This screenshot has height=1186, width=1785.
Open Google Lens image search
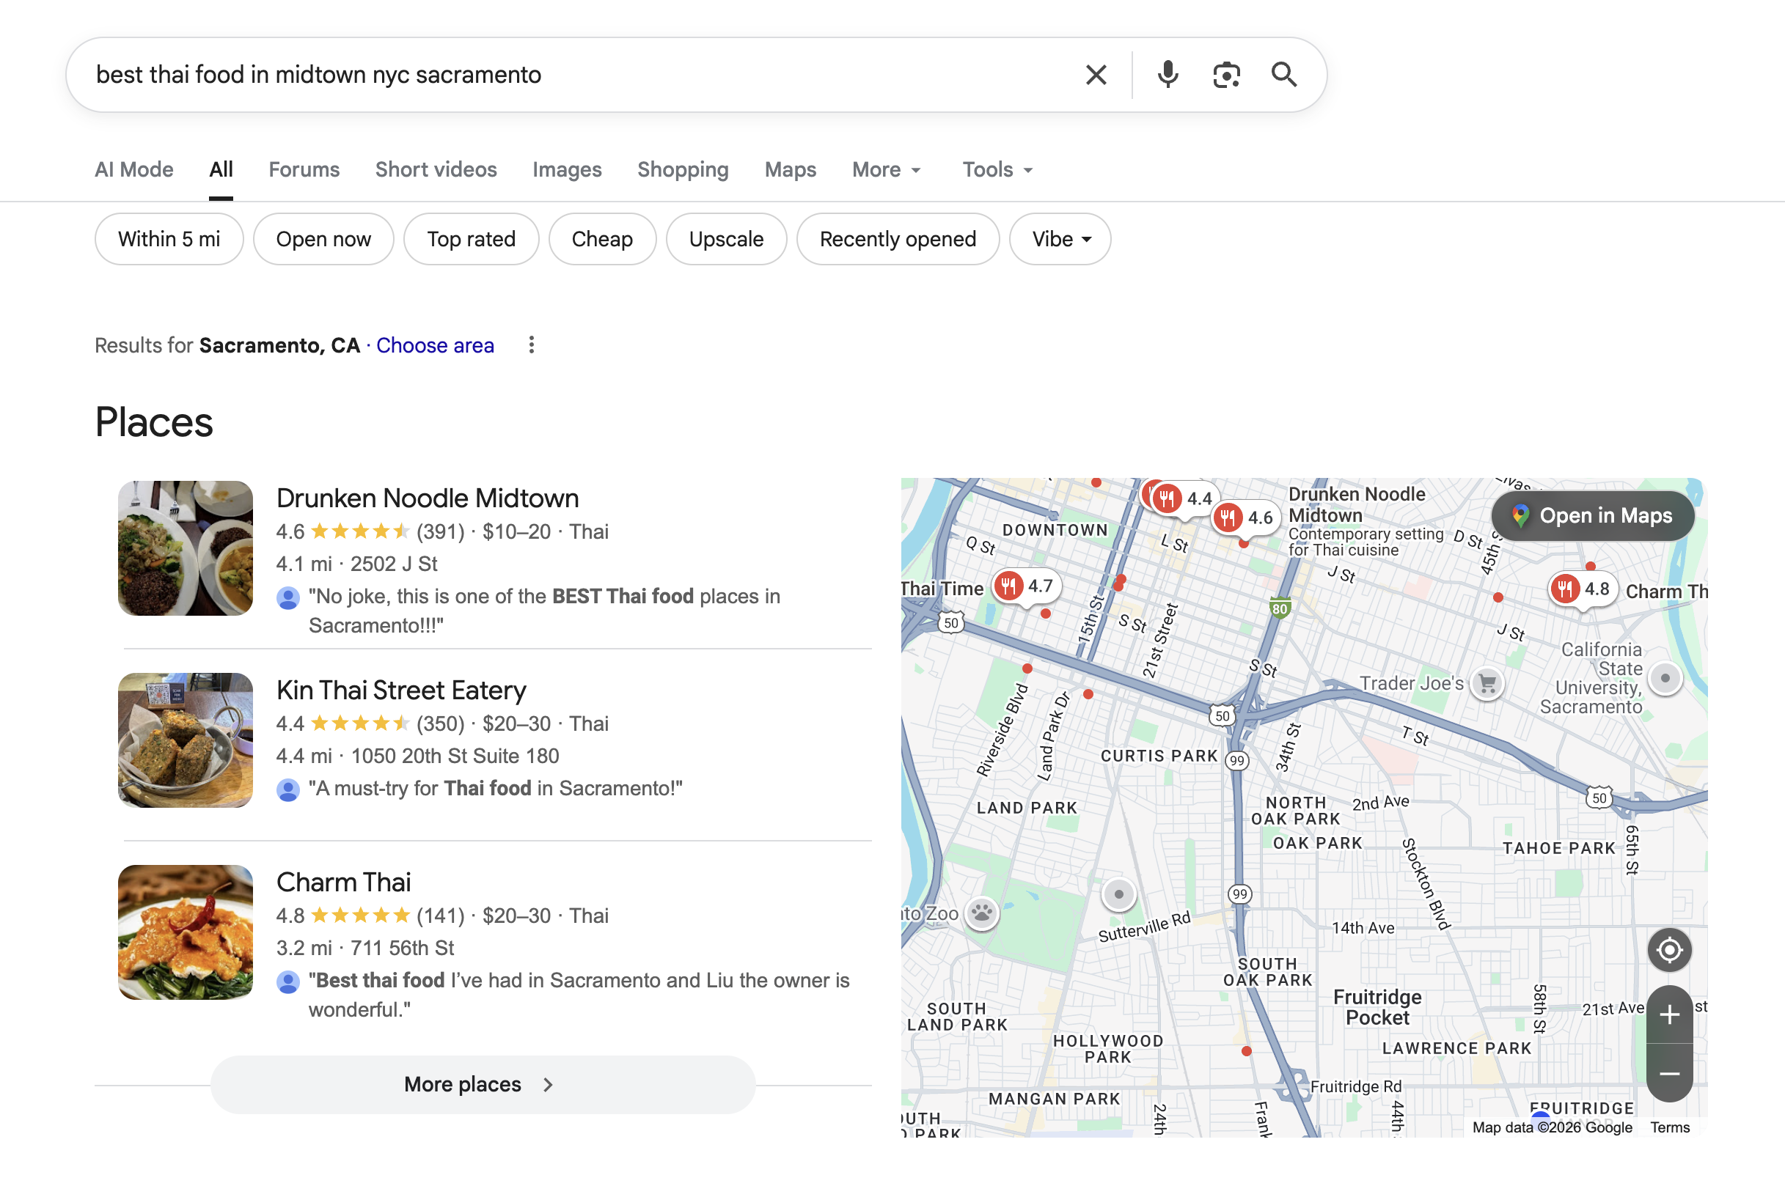click(1226, 74)
